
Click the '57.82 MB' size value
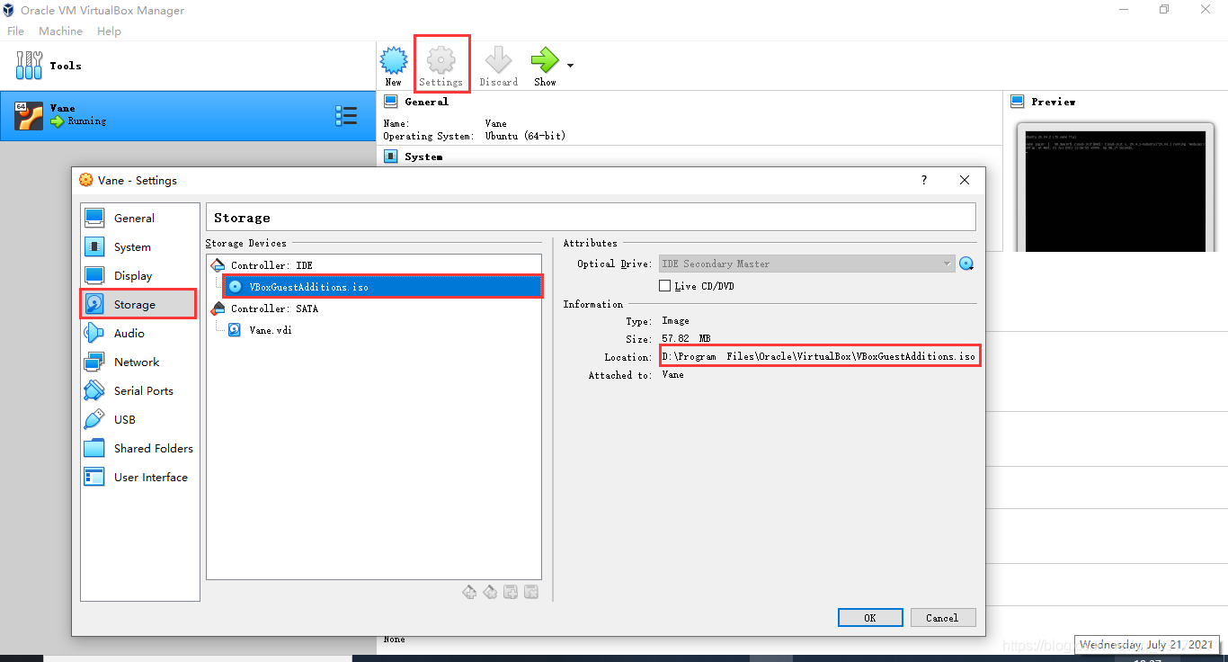(x=686, y=339)
